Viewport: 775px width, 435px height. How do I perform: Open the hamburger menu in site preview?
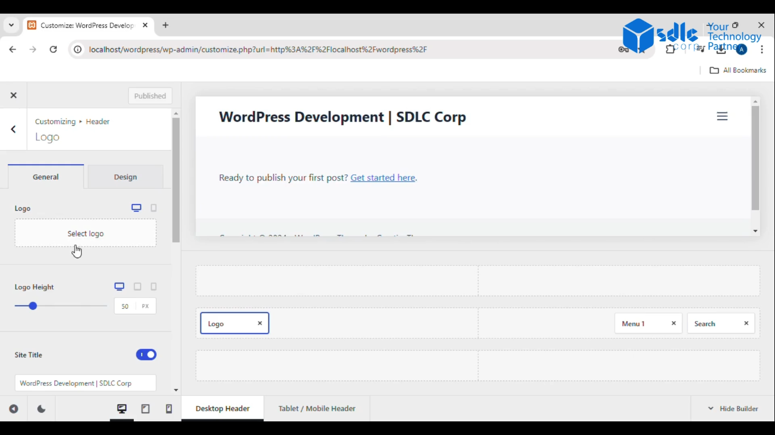tap(722, 116)
